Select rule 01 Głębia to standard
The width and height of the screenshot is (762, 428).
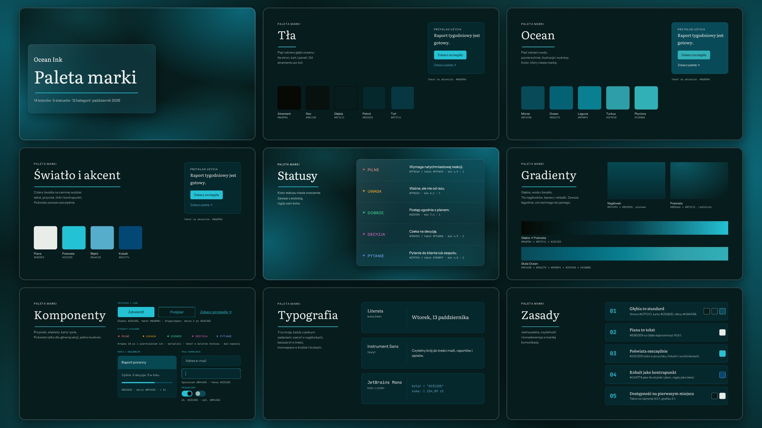[x=666, y=311]
